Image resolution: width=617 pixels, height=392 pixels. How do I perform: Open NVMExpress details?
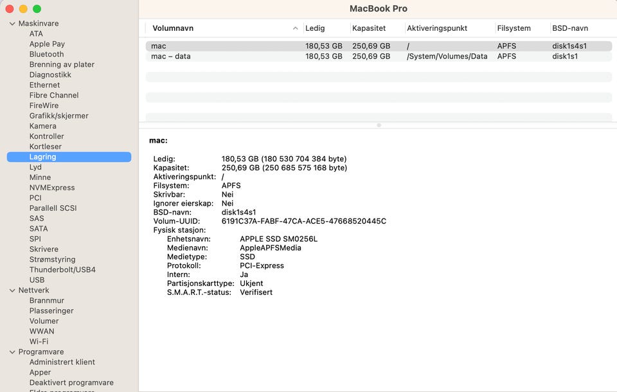point(52,188)
